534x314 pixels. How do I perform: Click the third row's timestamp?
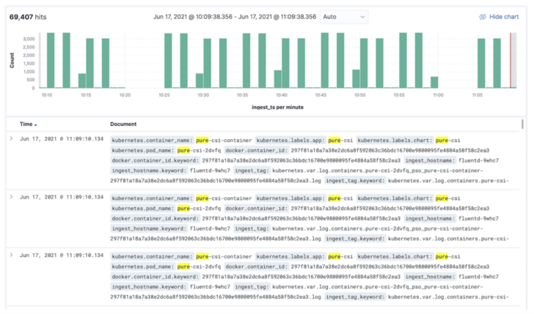(x=62, y=255)
